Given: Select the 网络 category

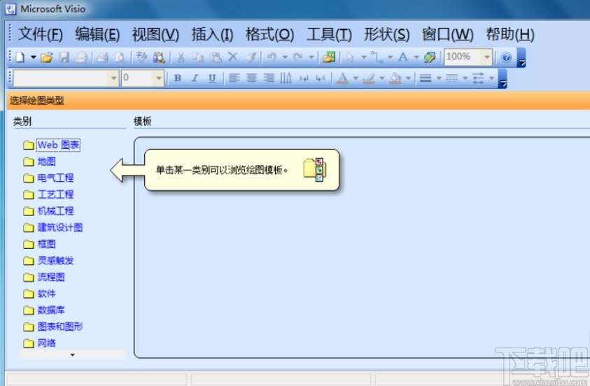Looking at the screenshot, I should [47, 343].
